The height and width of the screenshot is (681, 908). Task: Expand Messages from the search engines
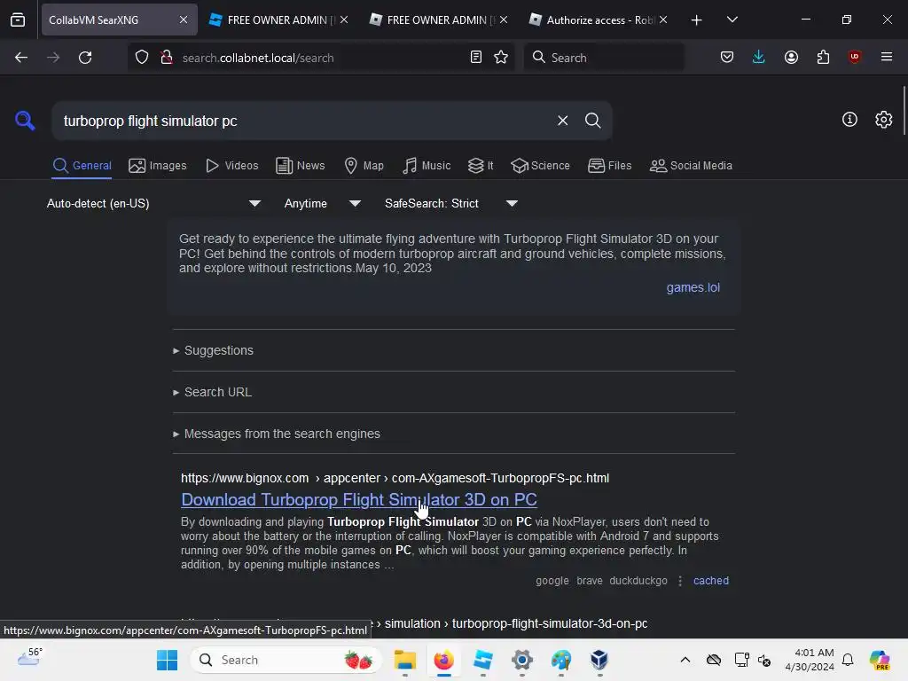tap(277, 434)
